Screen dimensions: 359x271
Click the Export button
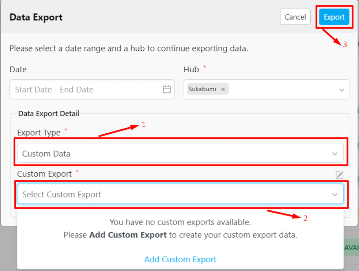coord(334,17)
